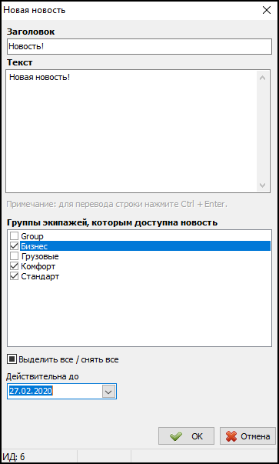Select the Грузовые list item label

40,256
